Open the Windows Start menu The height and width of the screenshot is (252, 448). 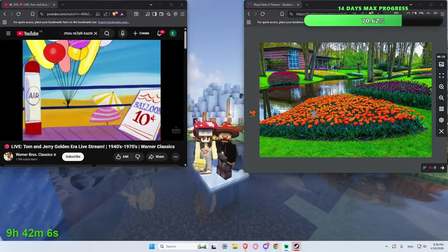pyautogui.click(x=152, y=246)
